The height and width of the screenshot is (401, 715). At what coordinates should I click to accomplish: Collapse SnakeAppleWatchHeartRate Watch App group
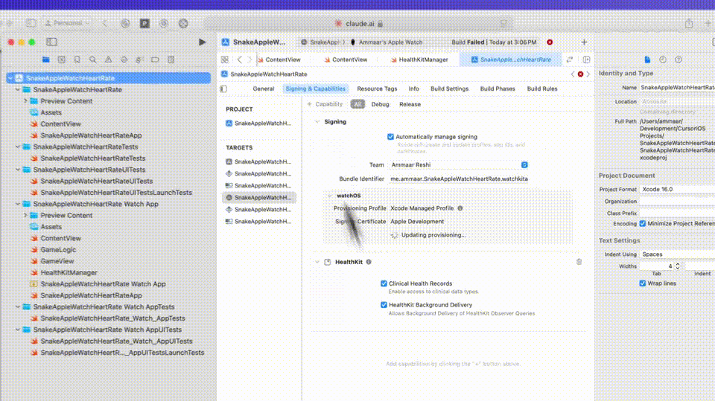point(18,204)
